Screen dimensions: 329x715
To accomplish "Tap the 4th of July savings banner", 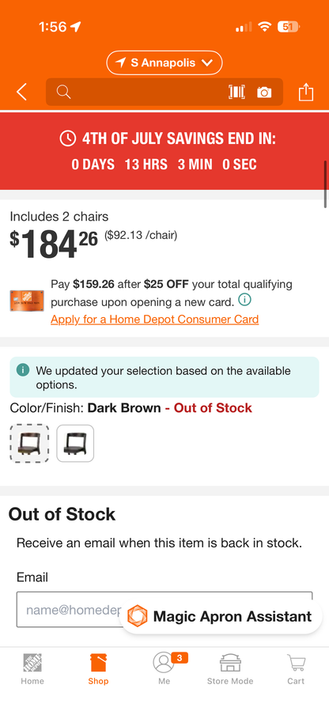I will (x=164, y=150).
